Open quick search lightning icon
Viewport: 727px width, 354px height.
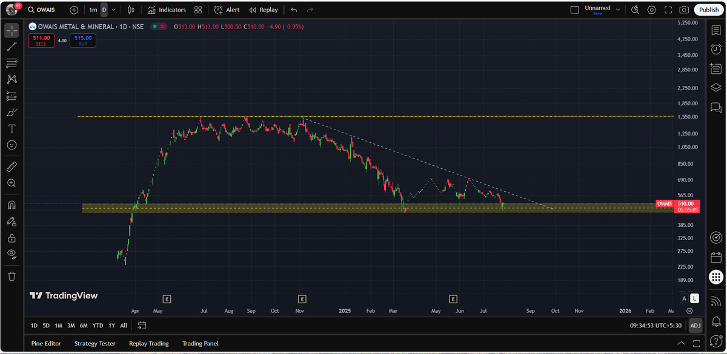click(635, 10)
